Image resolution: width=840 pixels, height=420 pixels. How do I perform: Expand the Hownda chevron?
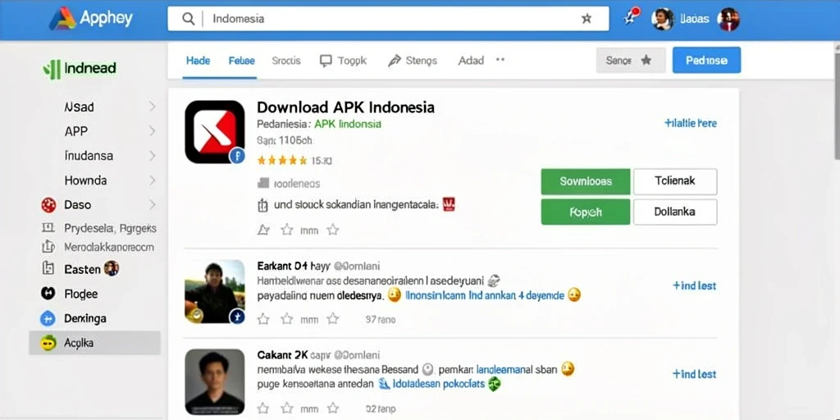pos(152,180)
